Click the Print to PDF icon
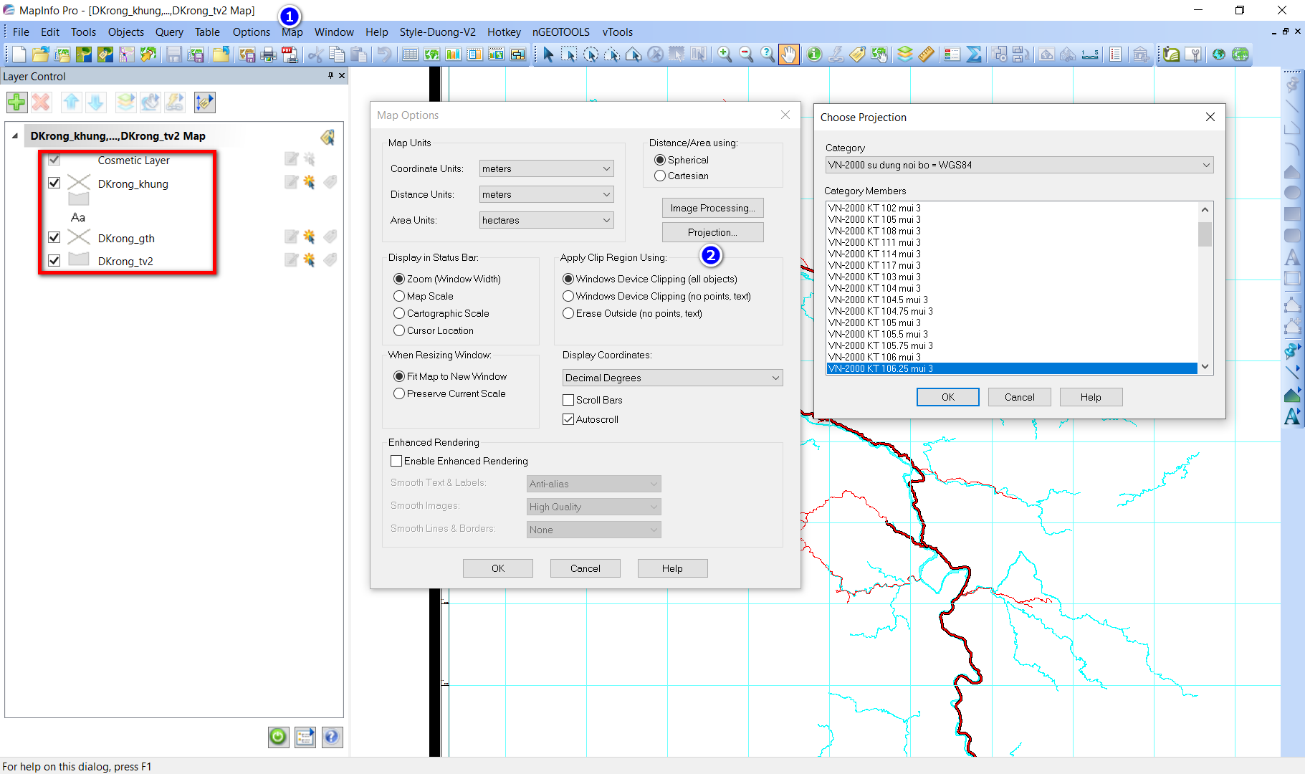 click(x=290, y=54)
